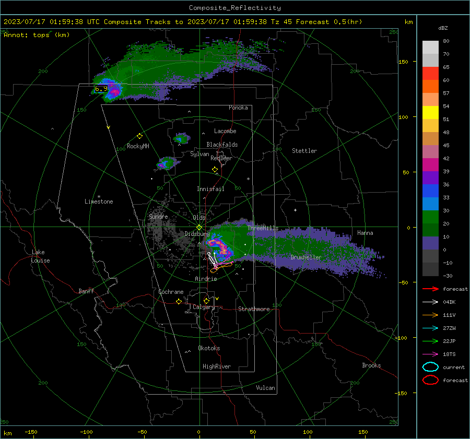470x439 pixels.
Task: Click the top light-gray 80 dBZ swatch
Action: point(430,48)
